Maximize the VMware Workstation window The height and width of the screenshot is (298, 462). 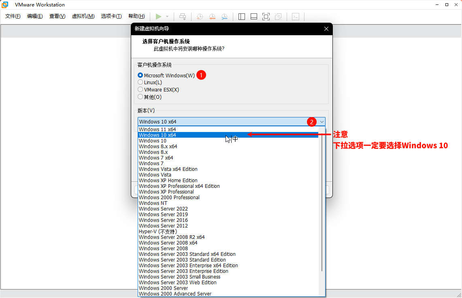point(447,5)
